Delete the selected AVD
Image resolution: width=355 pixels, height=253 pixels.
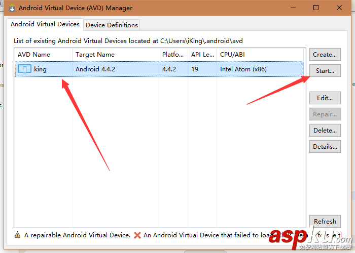[x=325, y=131]
